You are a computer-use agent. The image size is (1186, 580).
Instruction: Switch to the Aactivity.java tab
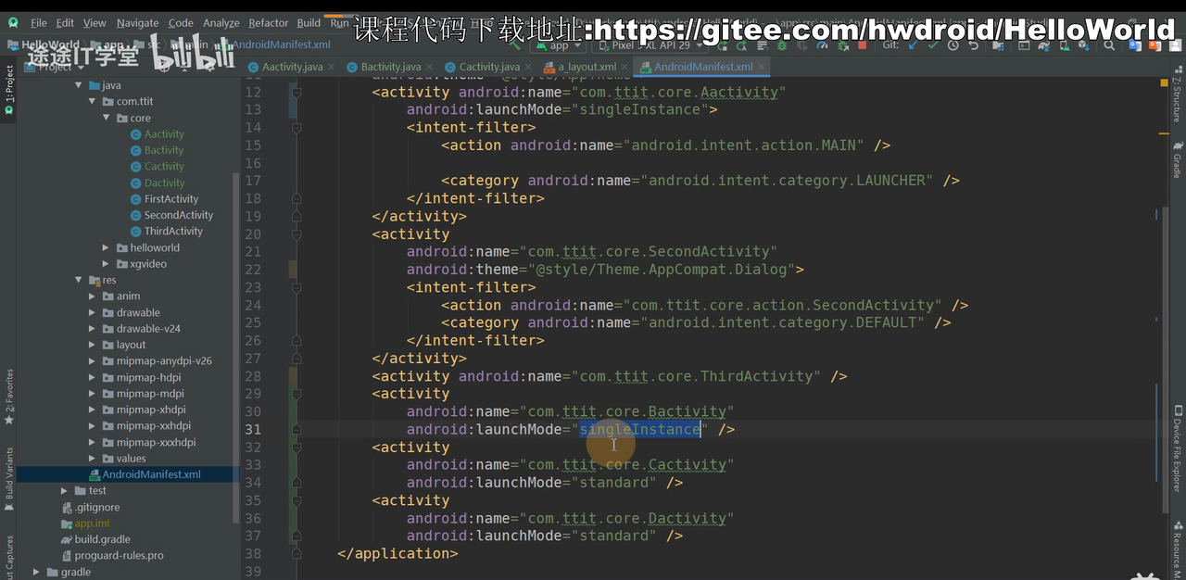click(292, 67)
